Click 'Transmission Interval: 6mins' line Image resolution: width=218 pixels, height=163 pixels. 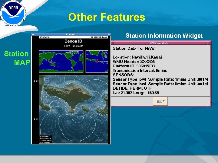140,71
